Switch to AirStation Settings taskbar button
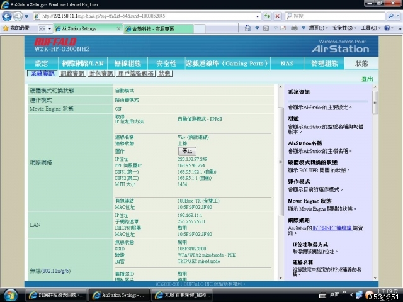403x302 pixels. [x=119, y=295]
